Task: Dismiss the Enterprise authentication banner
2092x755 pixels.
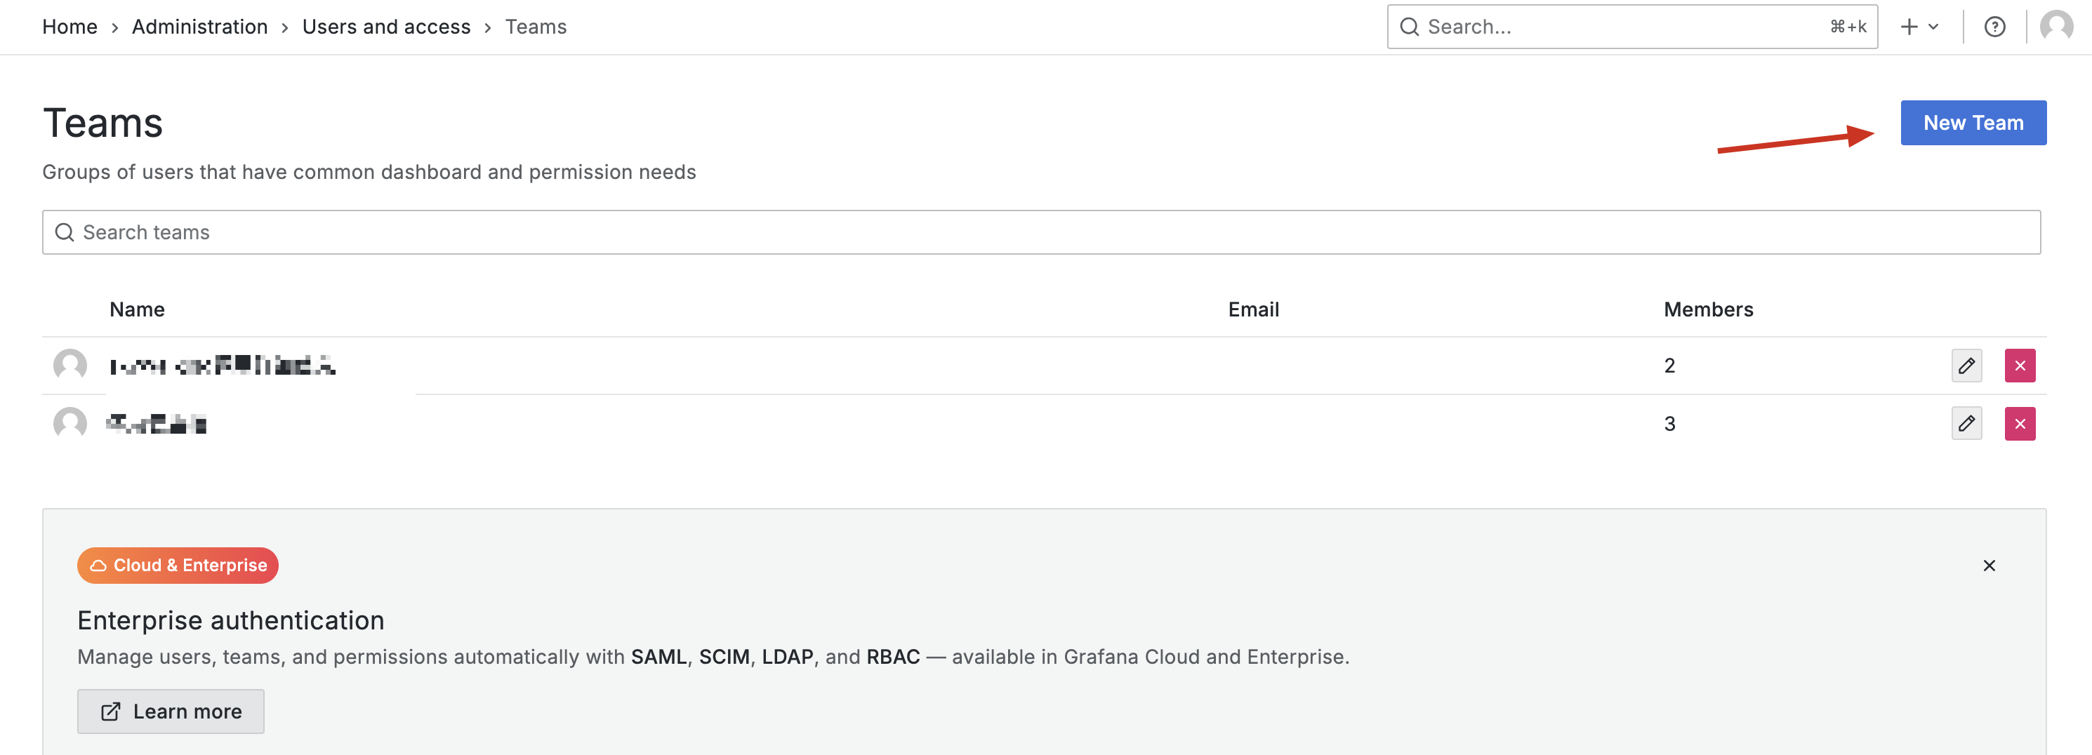Action: coord(1988,566)
